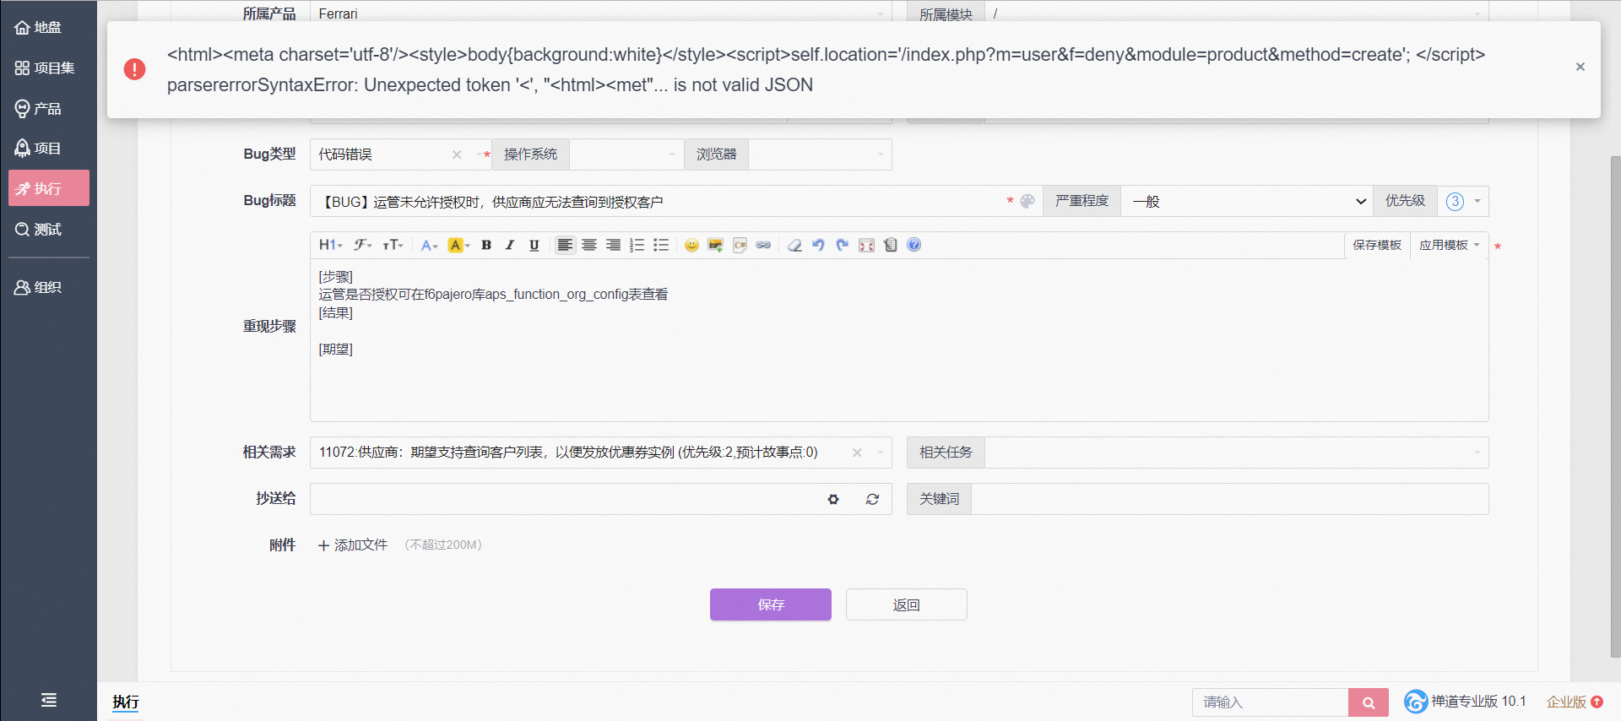Click 添加文件 to attach a file

coord(353,545)
